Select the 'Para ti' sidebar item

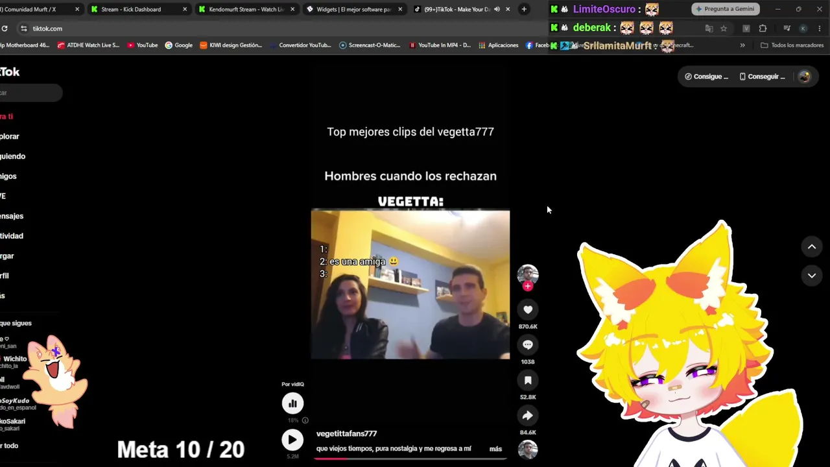(x=6, y=117)
